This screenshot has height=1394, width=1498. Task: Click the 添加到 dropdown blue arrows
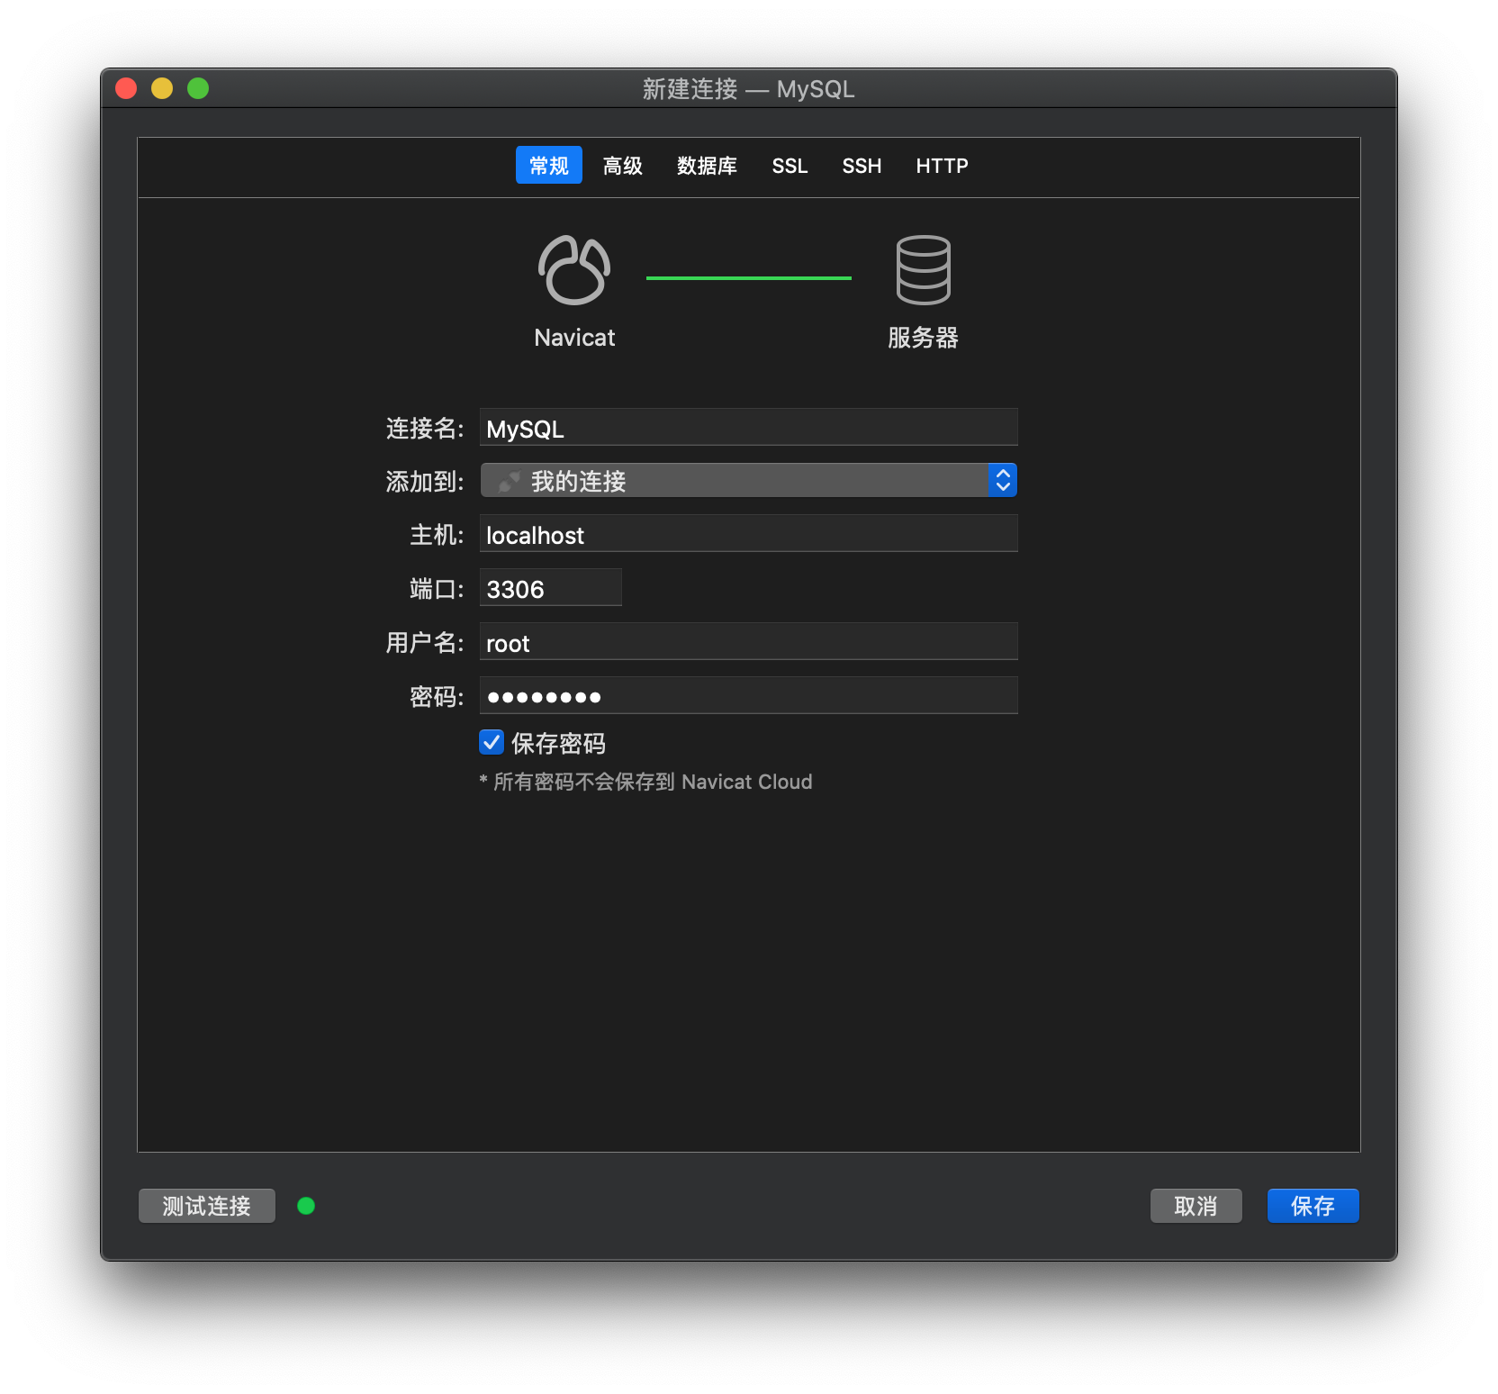pyautogui.click(x=1002, y=480)
